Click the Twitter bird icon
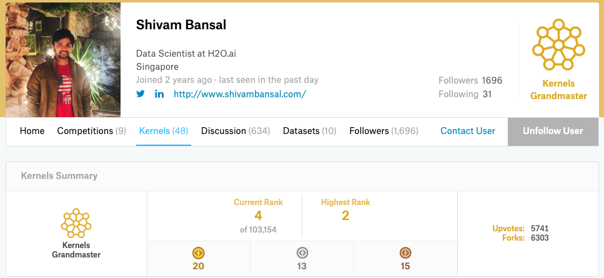The image size is (604, 278). pyautogui.click(x=141, y=94)
